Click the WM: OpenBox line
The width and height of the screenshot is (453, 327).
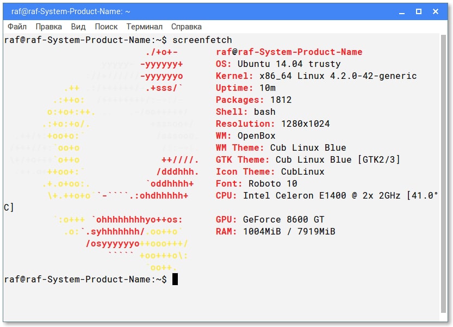(246, 136)
